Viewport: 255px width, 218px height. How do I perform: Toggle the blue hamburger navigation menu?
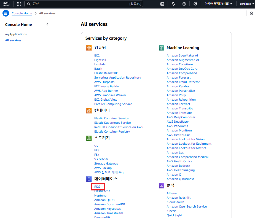click(x=6, y=13)
